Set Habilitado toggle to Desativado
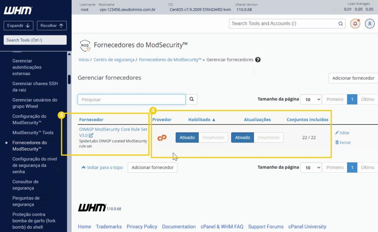This screenshot has width=378, height=232. (213, 137)
